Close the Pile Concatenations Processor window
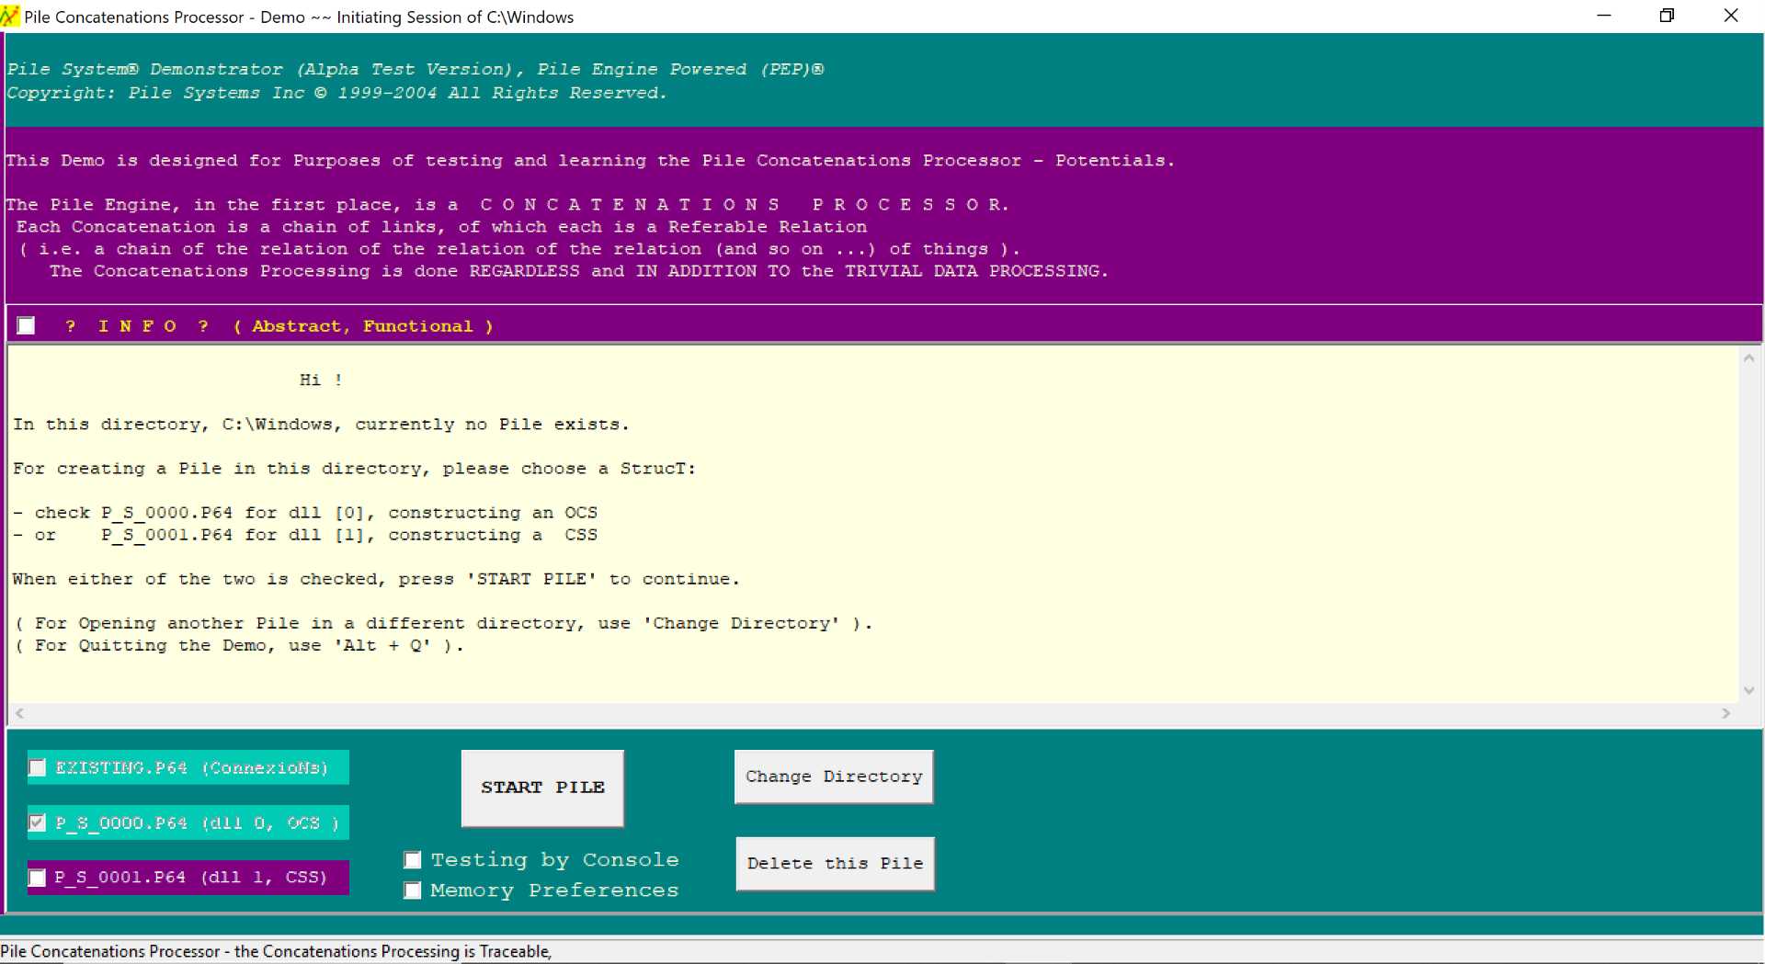Viewport: 1765px width, 964px height. click(1731, 16)
